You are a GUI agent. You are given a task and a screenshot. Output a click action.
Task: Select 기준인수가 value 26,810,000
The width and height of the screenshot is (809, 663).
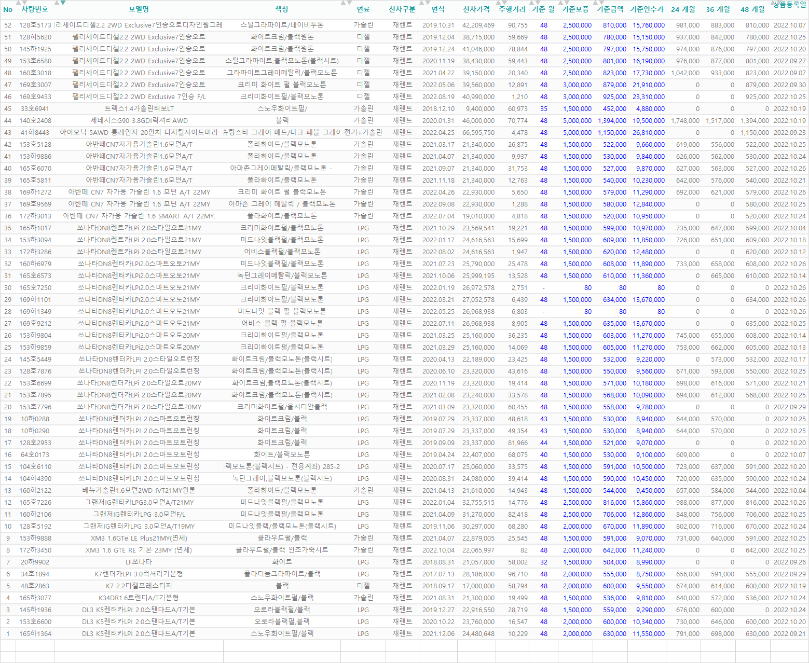(649, 133)
